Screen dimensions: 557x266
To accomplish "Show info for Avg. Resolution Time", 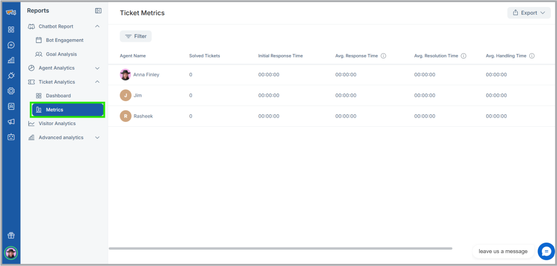I will tap(463, 56).
